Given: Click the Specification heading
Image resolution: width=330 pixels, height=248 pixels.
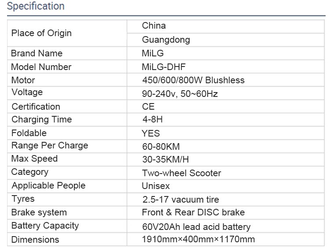Looking at the screenshot, I should coord(36,7).
